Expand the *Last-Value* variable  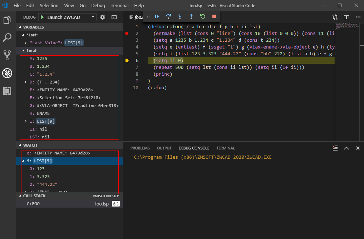[x=25, y=43]
